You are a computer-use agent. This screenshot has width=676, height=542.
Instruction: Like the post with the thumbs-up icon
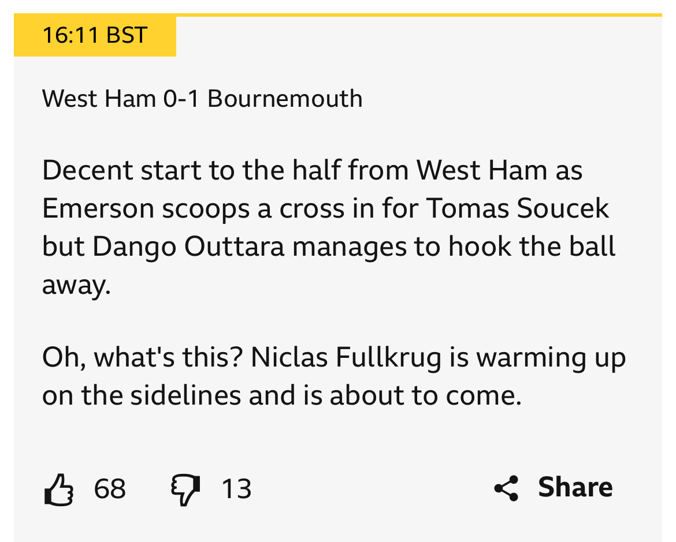[x=58, y=489]
